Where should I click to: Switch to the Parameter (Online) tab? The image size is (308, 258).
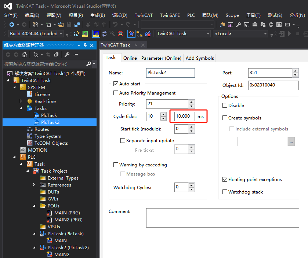tap(161, 58)
